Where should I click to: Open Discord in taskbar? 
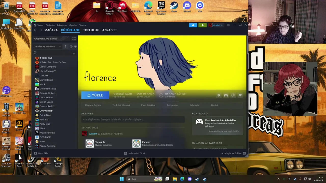[x=189, y=179]
